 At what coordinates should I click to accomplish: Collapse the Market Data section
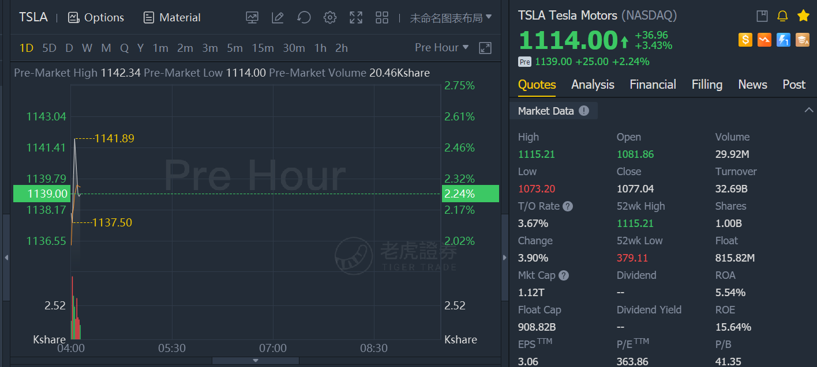(x=809, y=110)
